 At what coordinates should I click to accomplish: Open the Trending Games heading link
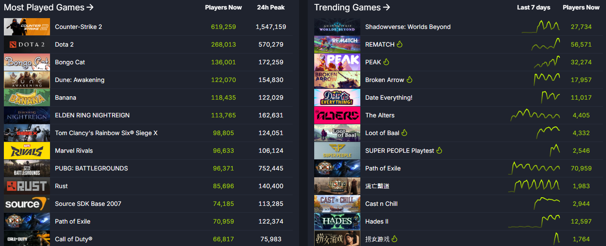pyautogui.click(x=352, y=7)
